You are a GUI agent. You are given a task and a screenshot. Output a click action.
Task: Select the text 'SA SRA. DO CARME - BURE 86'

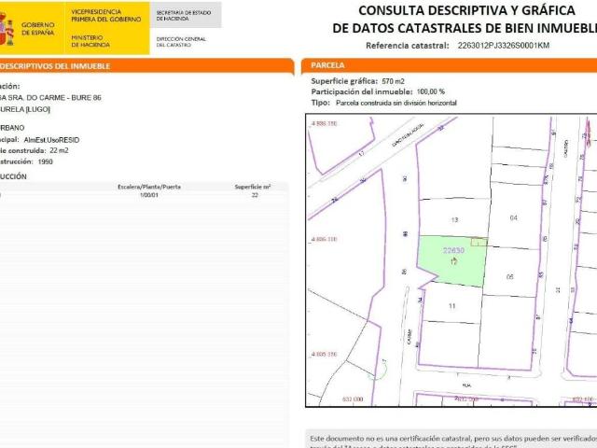point(50,97)
